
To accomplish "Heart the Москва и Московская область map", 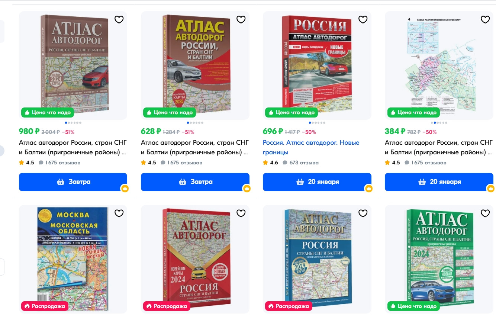I will 119,213.
